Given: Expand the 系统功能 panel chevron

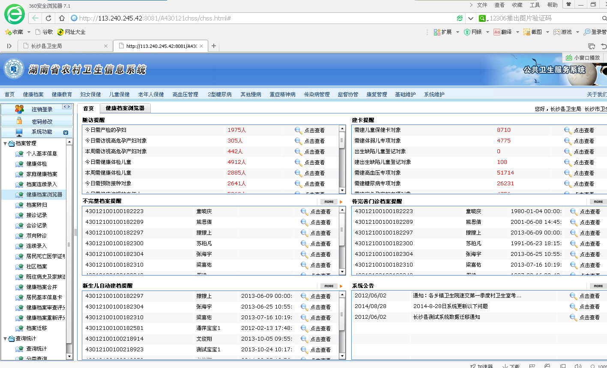Looking at the screenshot, I should coord(66,132).
